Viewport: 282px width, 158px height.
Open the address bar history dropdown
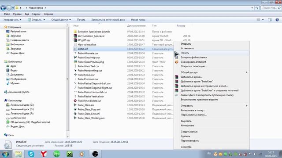[x=252, y=8]
